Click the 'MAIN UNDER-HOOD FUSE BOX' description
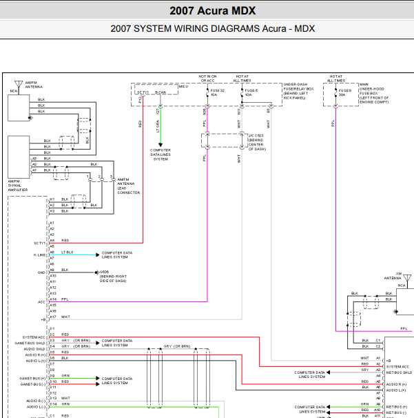Image resolution: width=414 pixels, height=418 pixels. pos(374,93)
